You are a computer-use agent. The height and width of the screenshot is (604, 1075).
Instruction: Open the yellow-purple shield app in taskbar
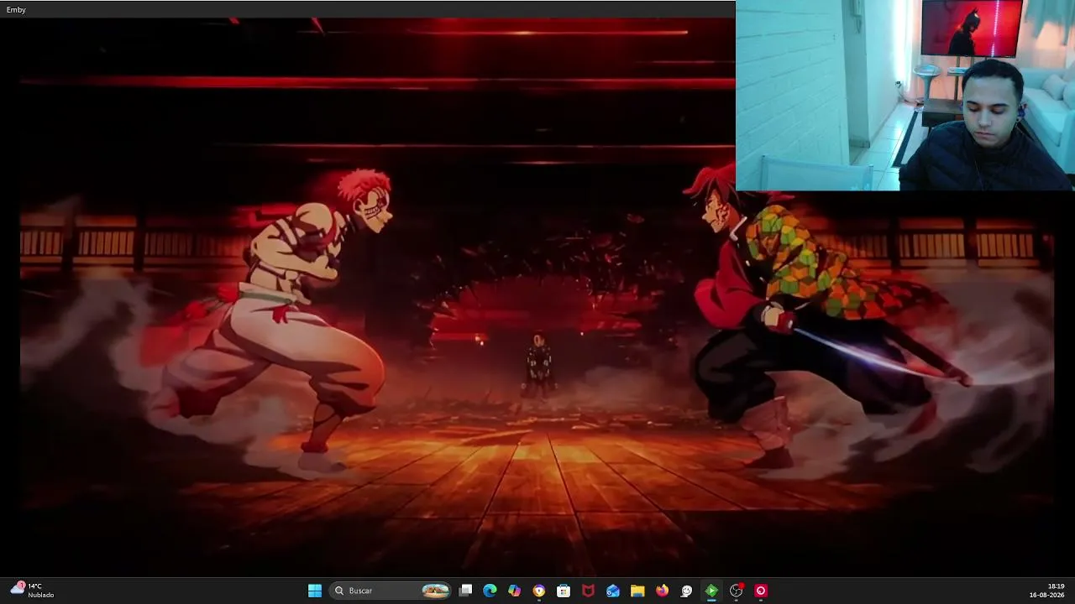coord(539,591)
